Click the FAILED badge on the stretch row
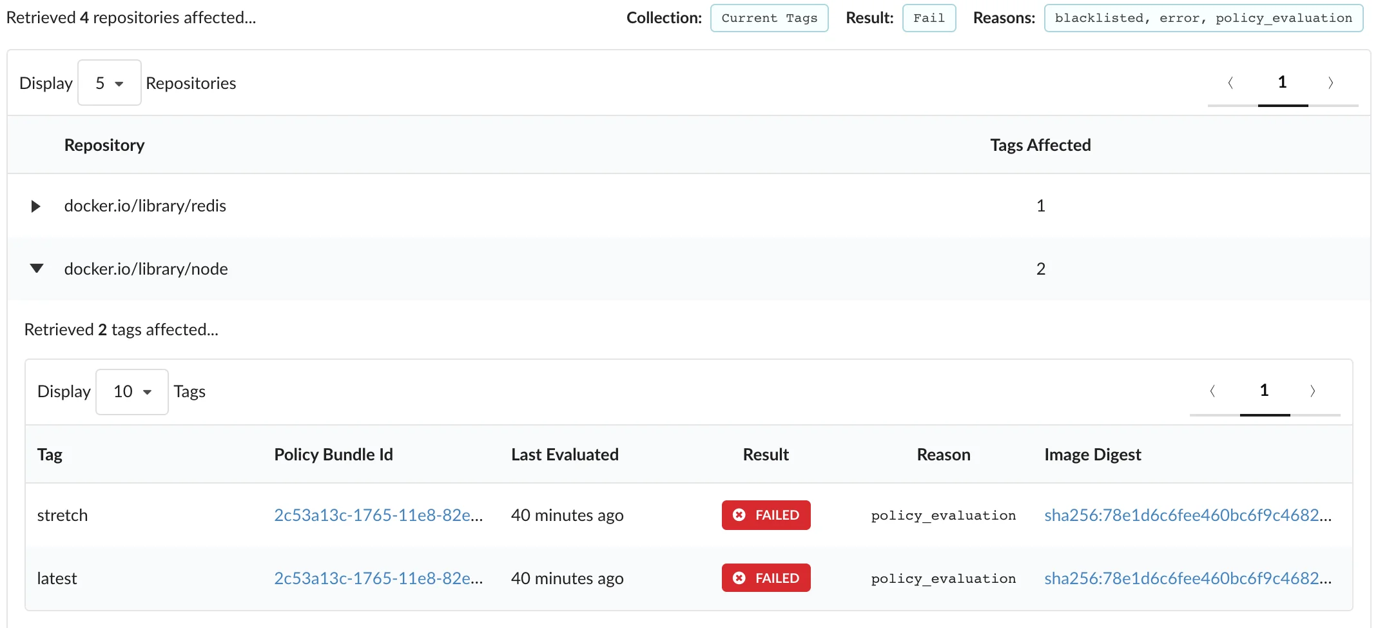The height and width of the screenshot is (628, 1378). [x=766, y=515]
